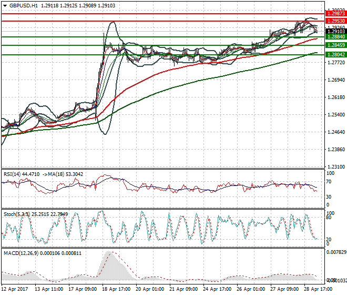The image size is (347, 295).
Task: Click the GBPUSD,H1 chart title text
Action: tap(24, 6)
